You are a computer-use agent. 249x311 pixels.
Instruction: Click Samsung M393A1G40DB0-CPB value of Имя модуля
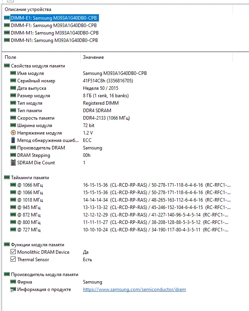(x=115, y=73)
